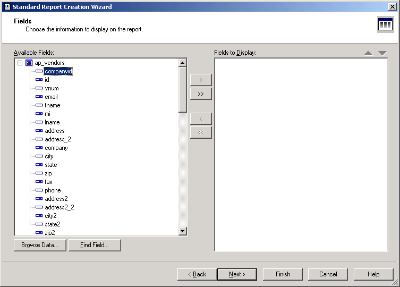Click the ap_vendors table icon
Screen dimensions: 400x287
click(x=29, y=63)
